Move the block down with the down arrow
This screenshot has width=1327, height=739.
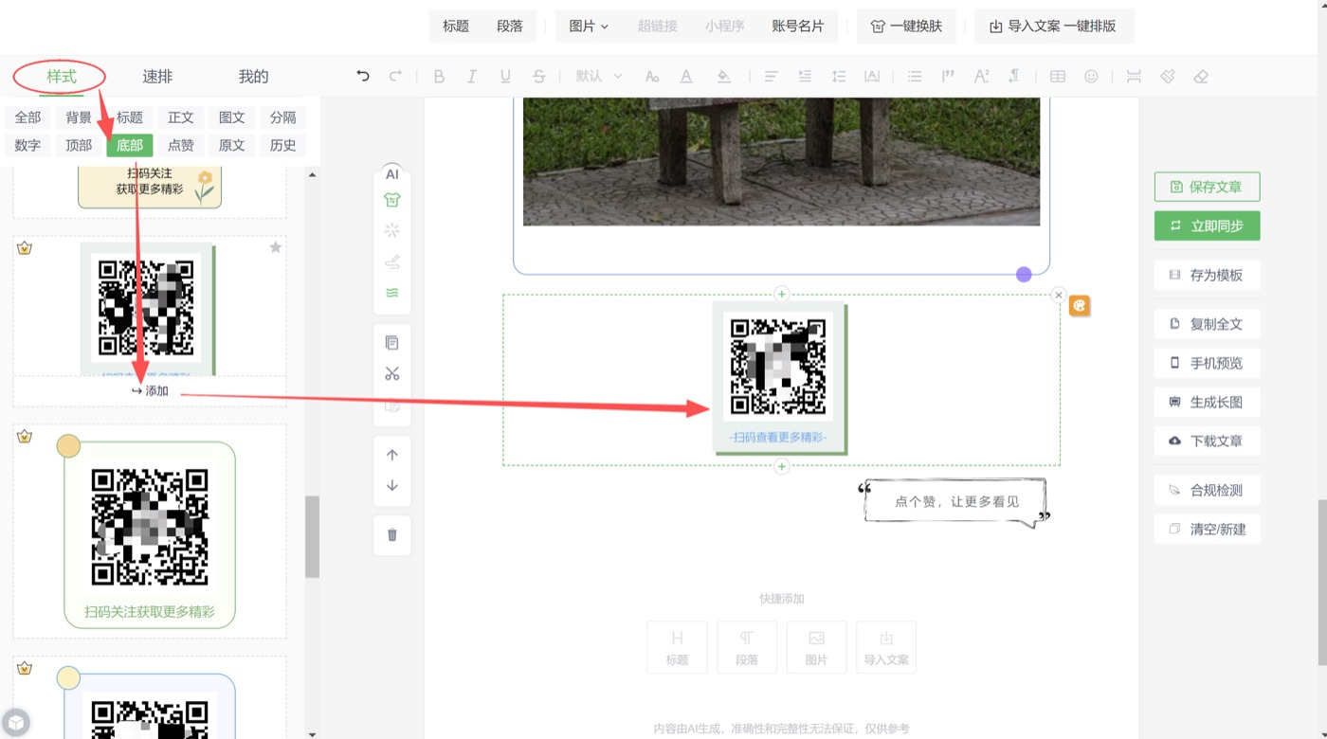tap(392, 486)
